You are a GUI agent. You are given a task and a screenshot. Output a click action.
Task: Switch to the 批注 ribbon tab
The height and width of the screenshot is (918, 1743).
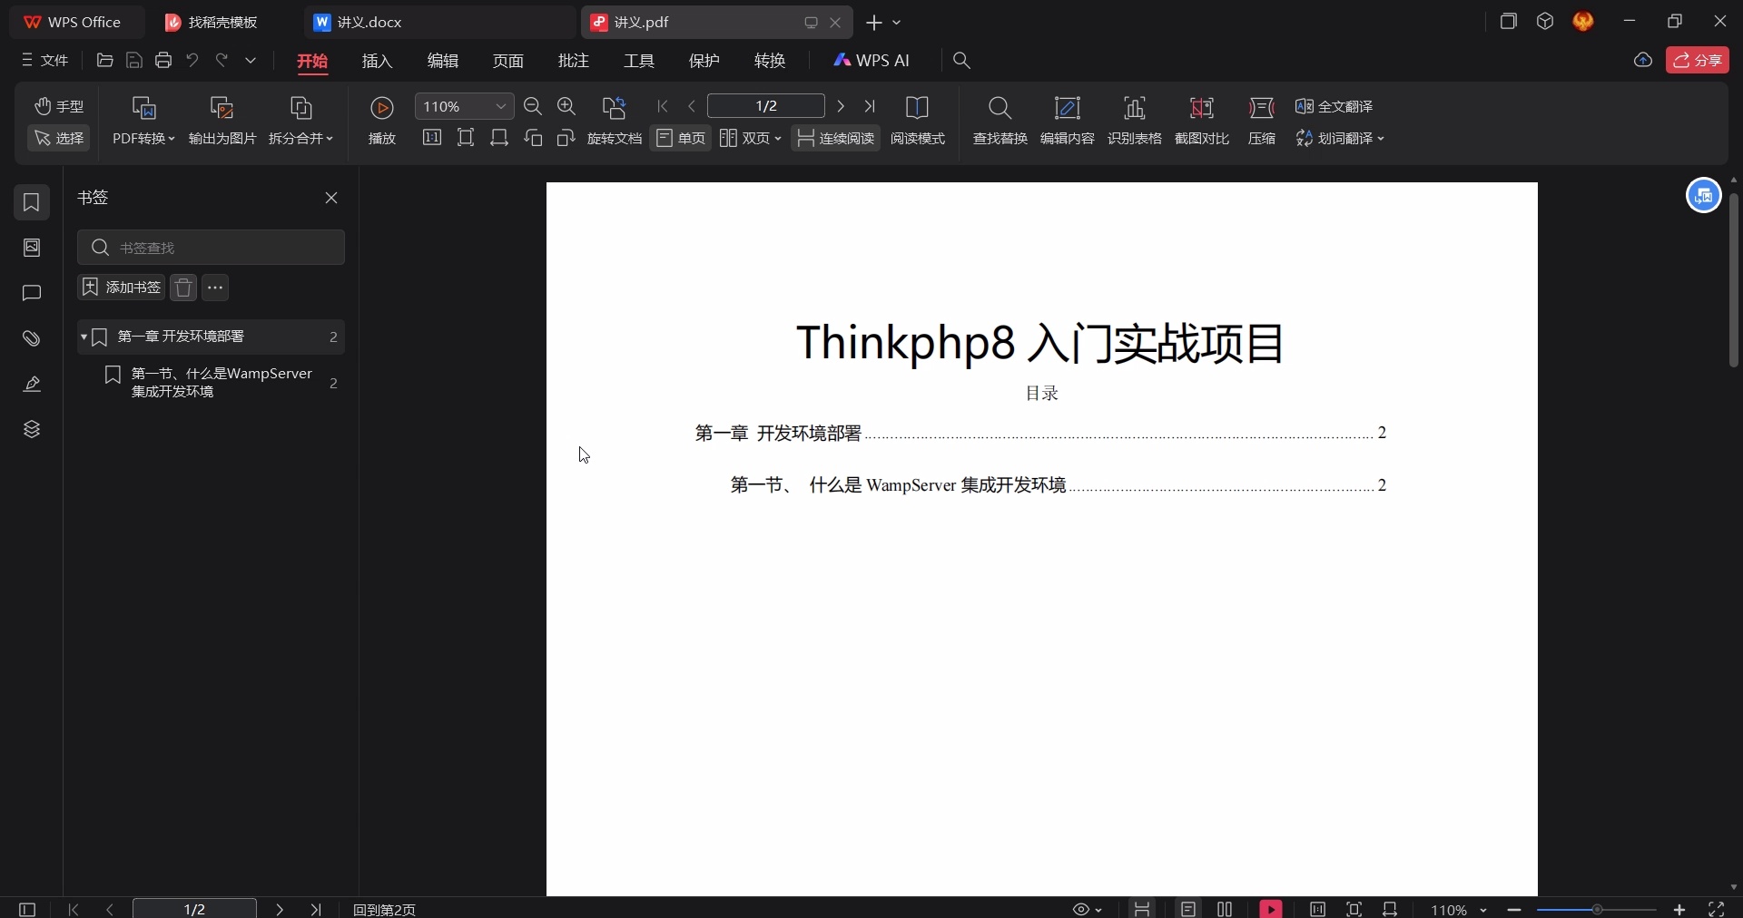click(x=574, y=61)
